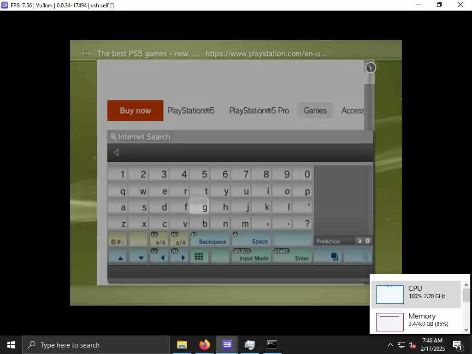
Task: Open the grid keypad layout key
Action: 199,256
